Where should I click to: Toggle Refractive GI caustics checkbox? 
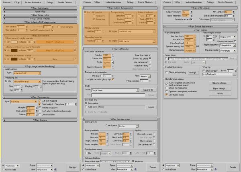pyautogui.click(x=94, y=19)
